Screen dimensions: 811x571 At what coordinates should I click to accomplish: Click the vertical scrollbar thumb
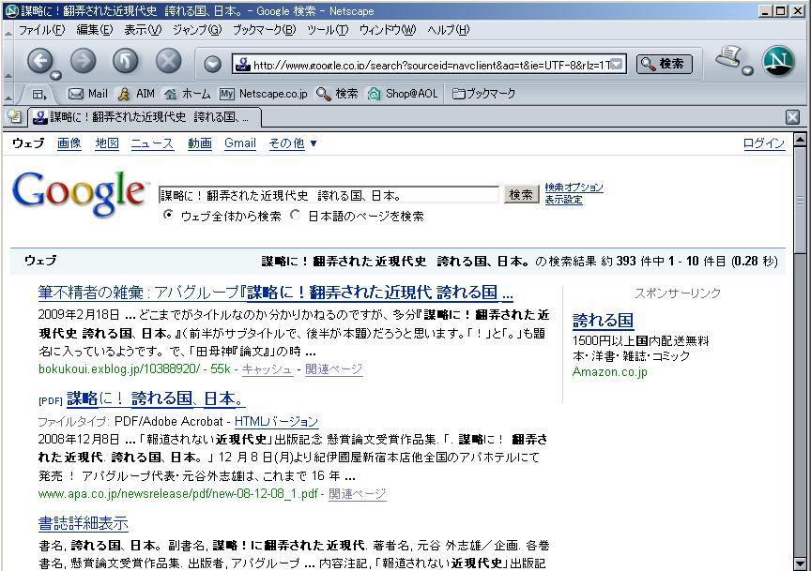[x=800, y=201]
